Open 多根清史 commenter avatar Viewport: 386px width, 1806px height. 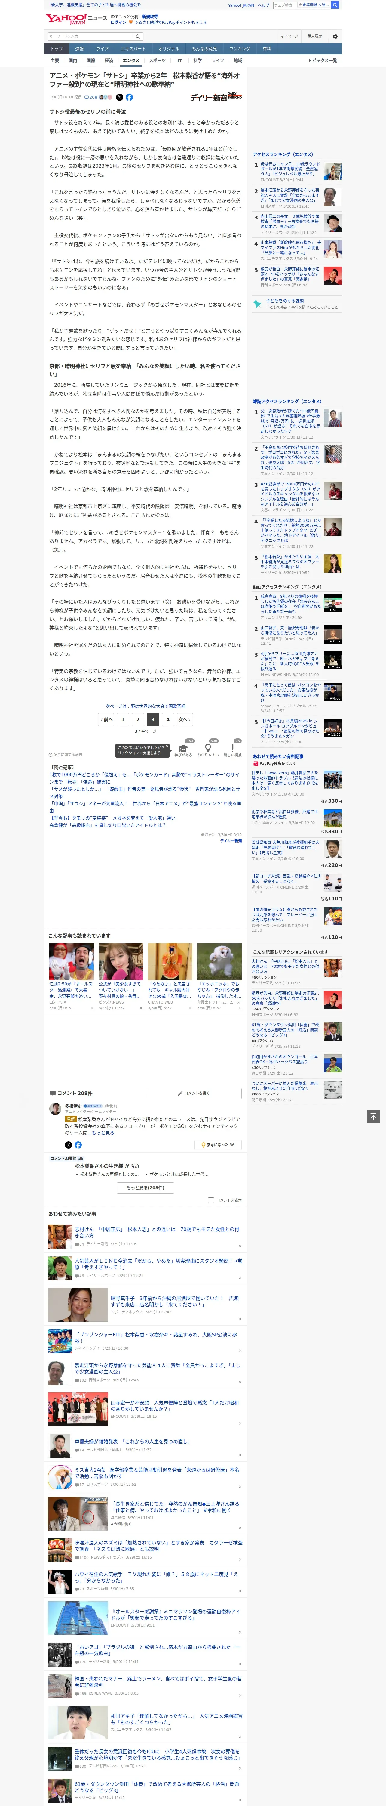click(x=55, y=1109)
